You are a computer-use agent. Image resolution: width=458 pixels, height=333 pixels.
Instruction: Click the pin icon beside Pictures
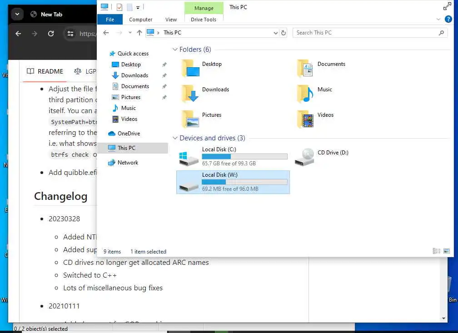164,97
